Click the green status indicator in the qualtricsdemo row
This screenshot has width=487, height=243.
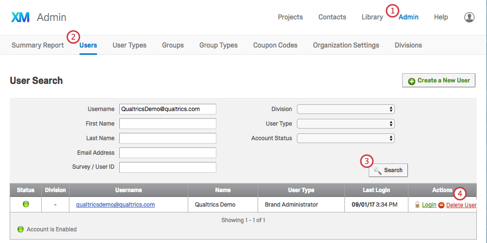(26, 204)
